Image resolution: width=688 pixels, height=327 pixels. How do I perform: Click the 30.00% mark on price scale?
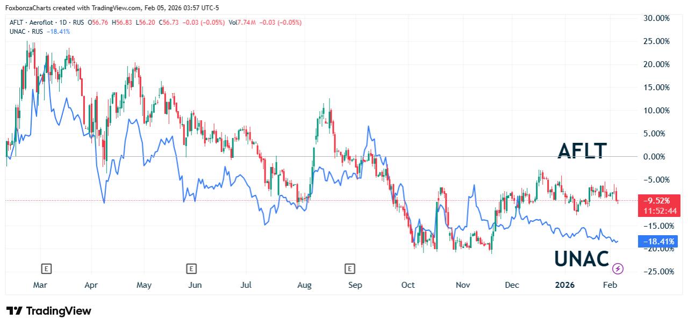click(657, 18)
